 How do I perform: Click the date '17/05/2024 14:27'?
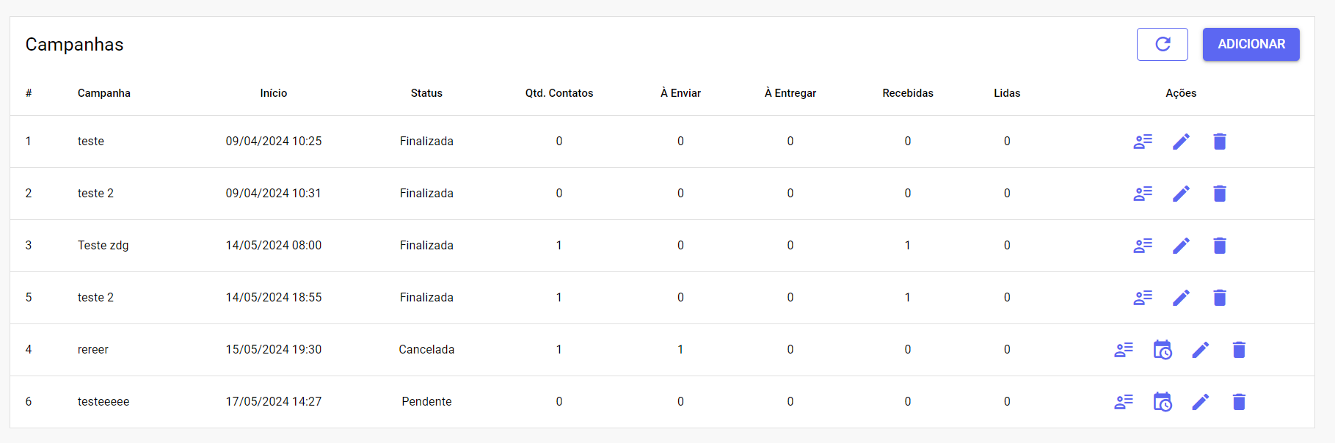pyautogui.click(x=274, y=402)
